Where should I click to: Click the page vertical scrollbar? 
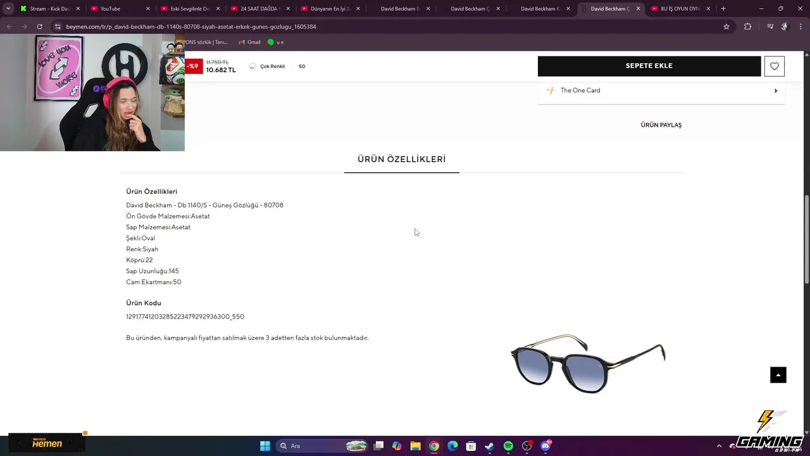tap(806, 239)
